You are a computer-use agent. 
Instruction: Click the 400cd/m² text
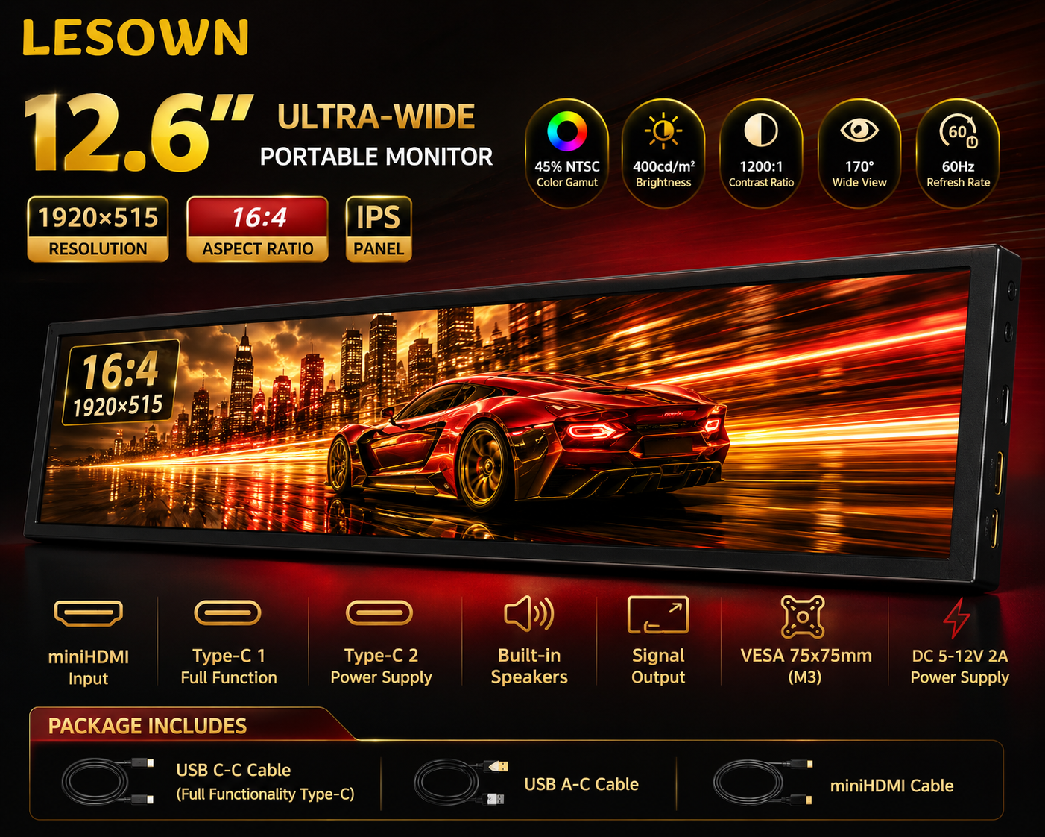pyautogui.click(x=663, y=166)
